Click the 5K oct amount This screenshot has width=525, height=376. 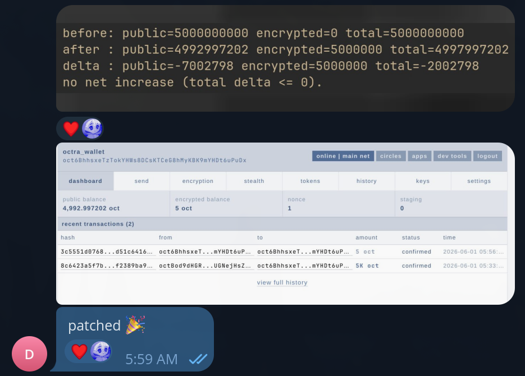tap(367, 265)
